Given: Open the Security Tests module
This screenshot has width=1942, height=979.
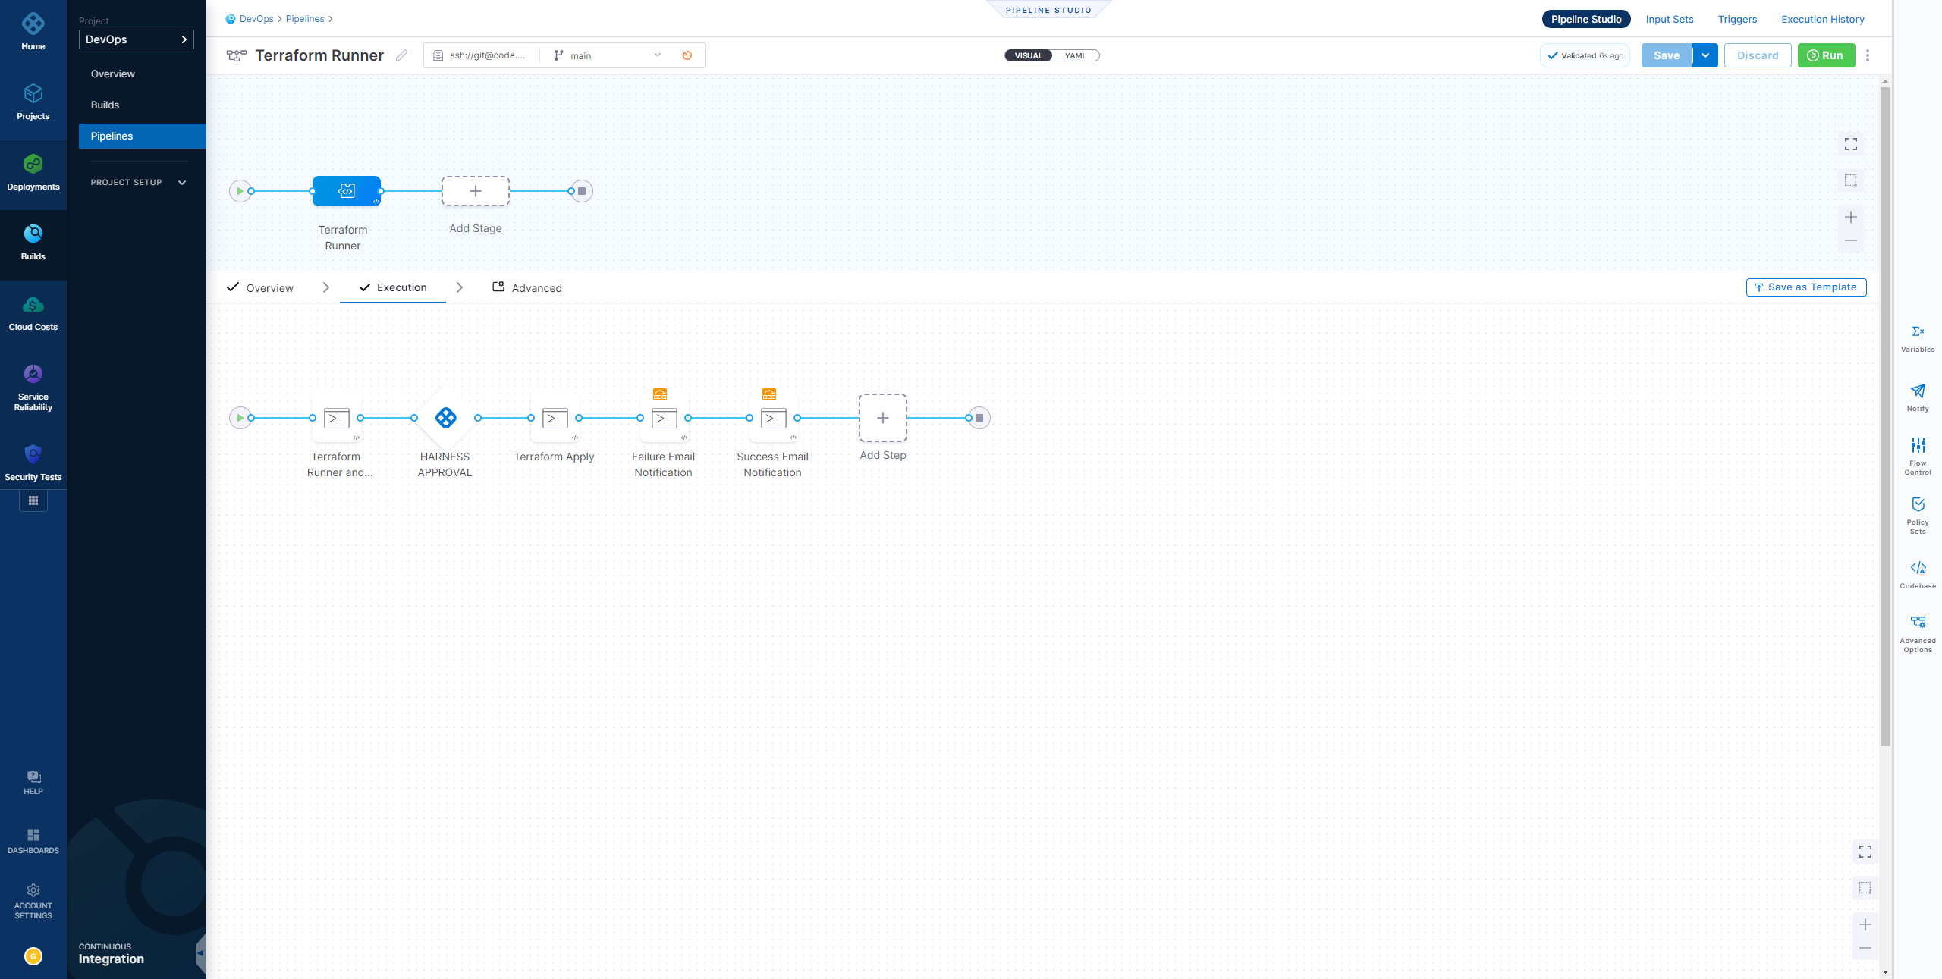Looking at the screenshot, I should pyautogui.click(x=33, y=463).
